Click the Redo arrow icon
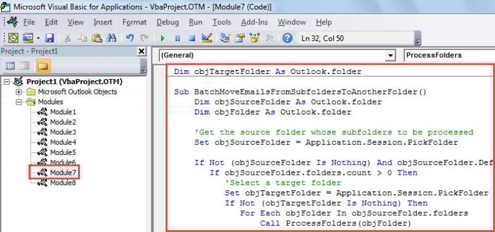 point(144,38)
